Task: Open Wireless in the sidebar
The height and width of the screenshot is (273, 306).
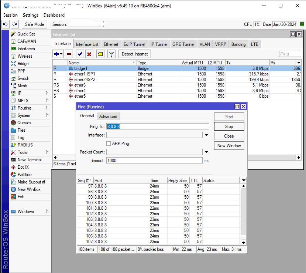Action: point(25,56)
